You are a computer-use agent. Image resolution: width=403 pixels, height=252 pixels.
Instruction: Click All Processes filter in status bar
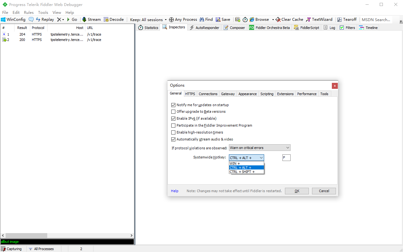pos(41,249)
